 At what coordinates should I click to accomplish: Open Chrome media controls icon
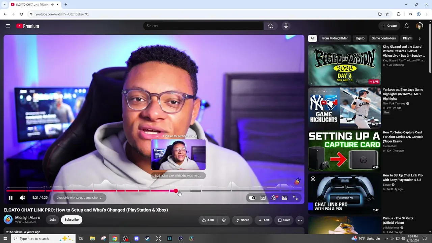pos(410,14)
